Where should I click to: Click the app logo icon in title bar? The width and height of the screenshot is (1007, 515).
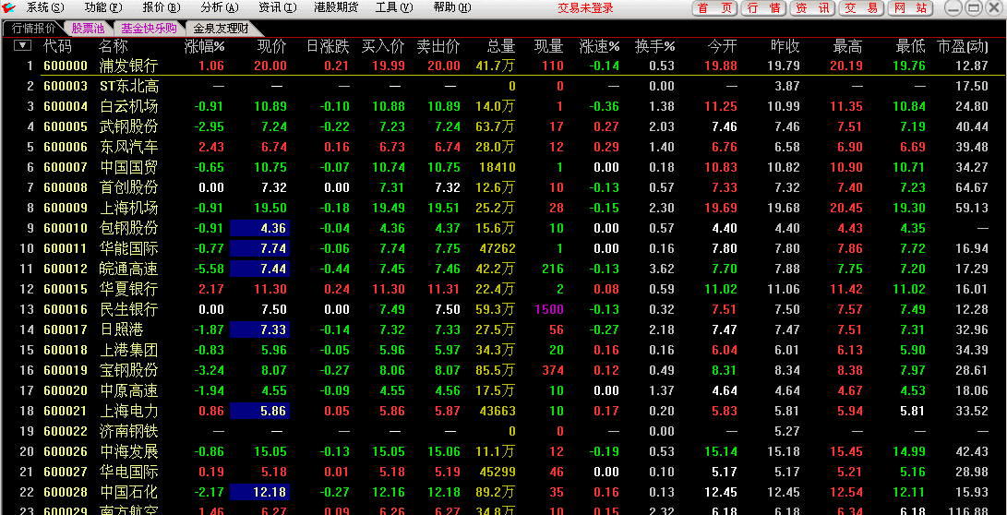(9, 7)
